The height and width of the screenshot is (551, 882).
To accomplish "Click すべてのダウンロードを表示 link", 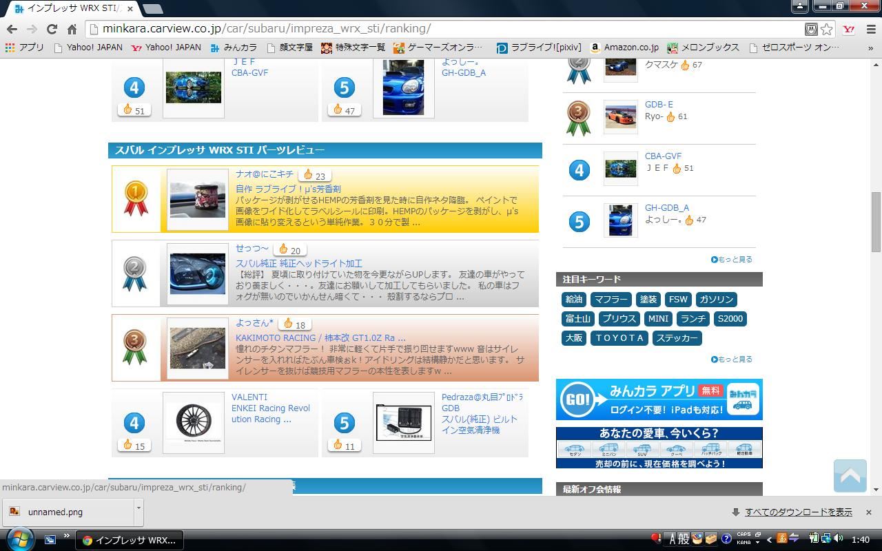I will 799,512.
